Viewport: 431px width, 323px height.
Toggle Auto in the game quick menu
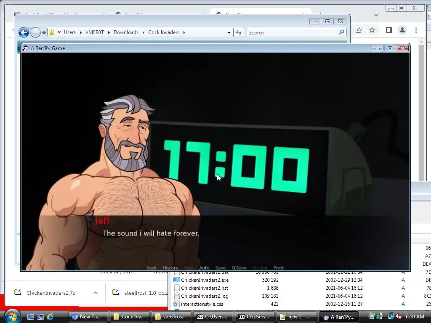pos(204,268)
